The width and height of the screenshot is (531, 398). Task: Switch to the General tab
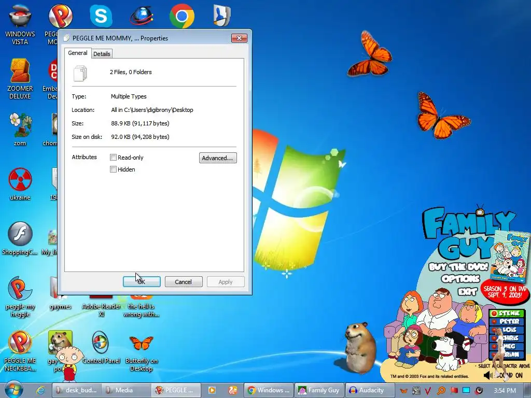(x=78, y=53)
